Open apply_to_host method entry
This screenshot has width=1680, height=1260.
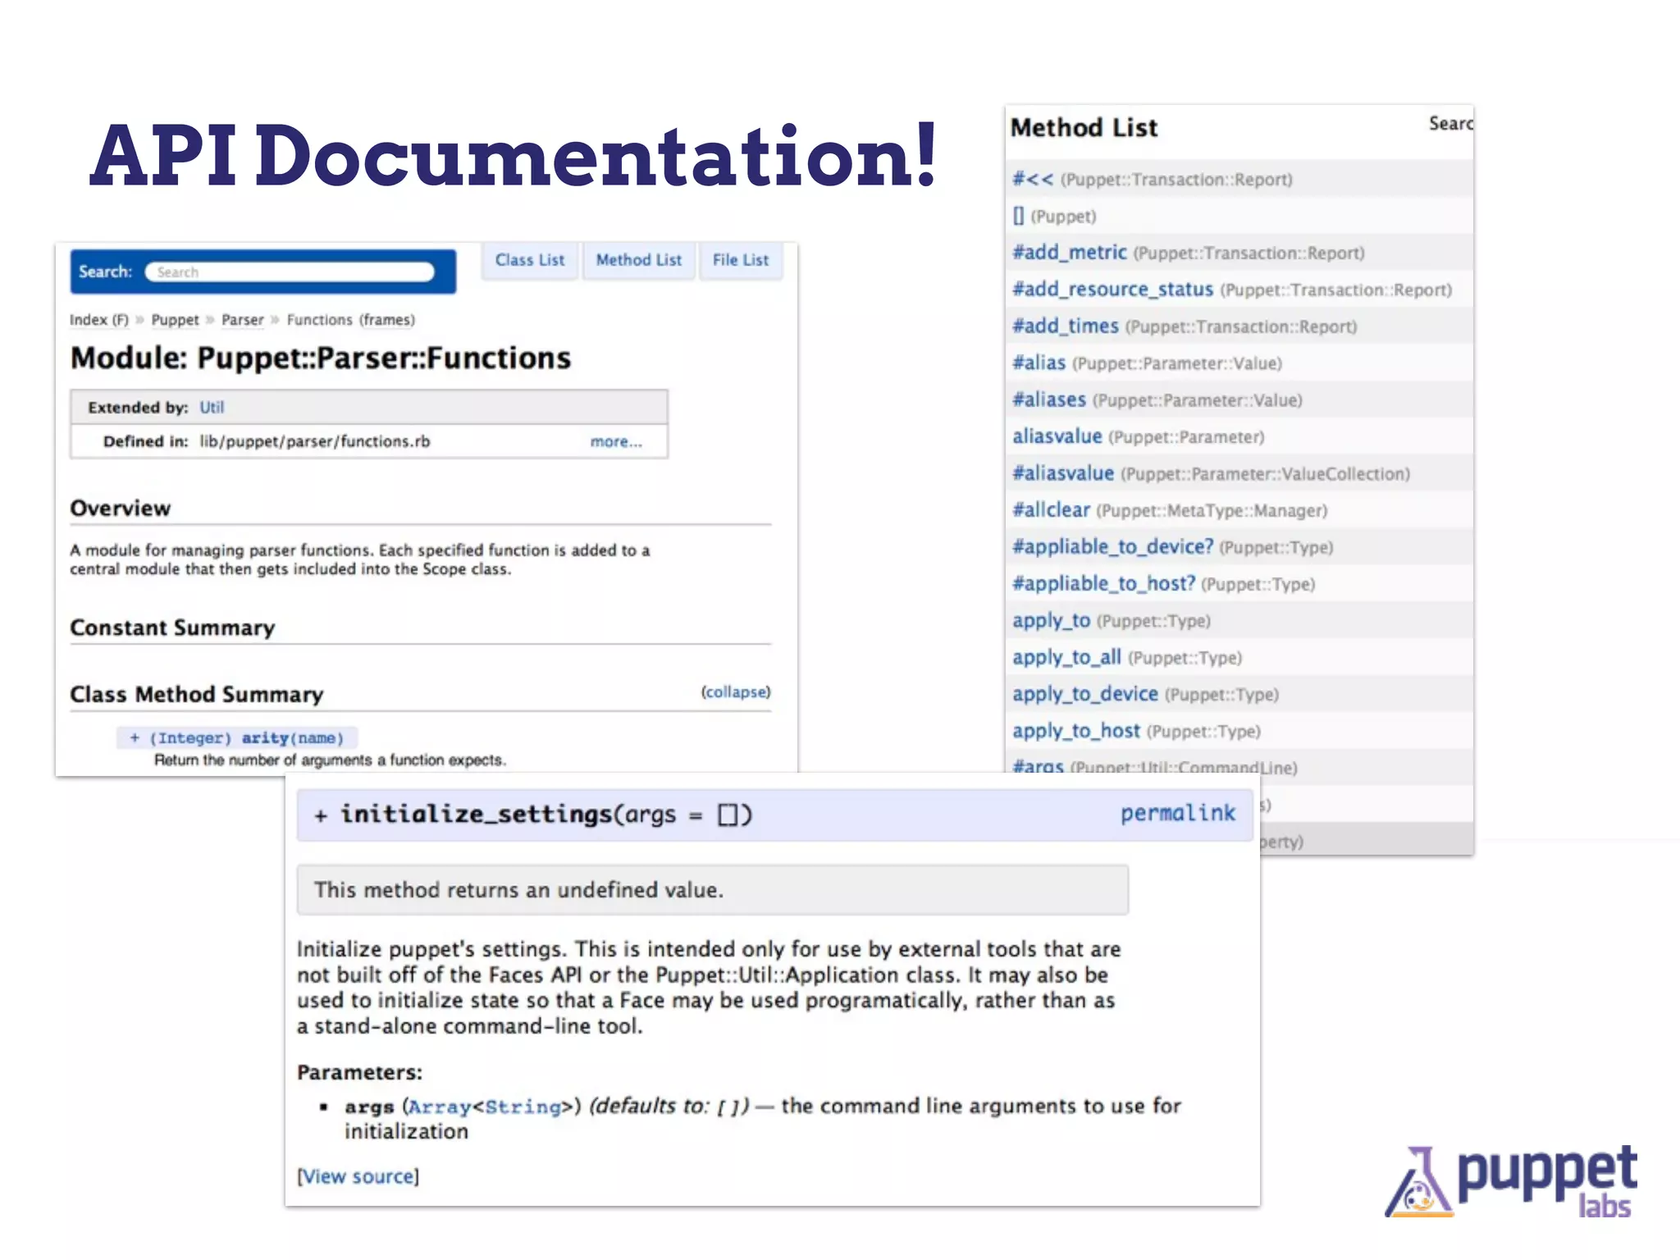point(1075,731)
